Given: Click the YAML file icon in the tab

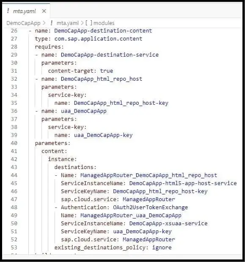Looking at the screenshot, I should pos(8,11).
